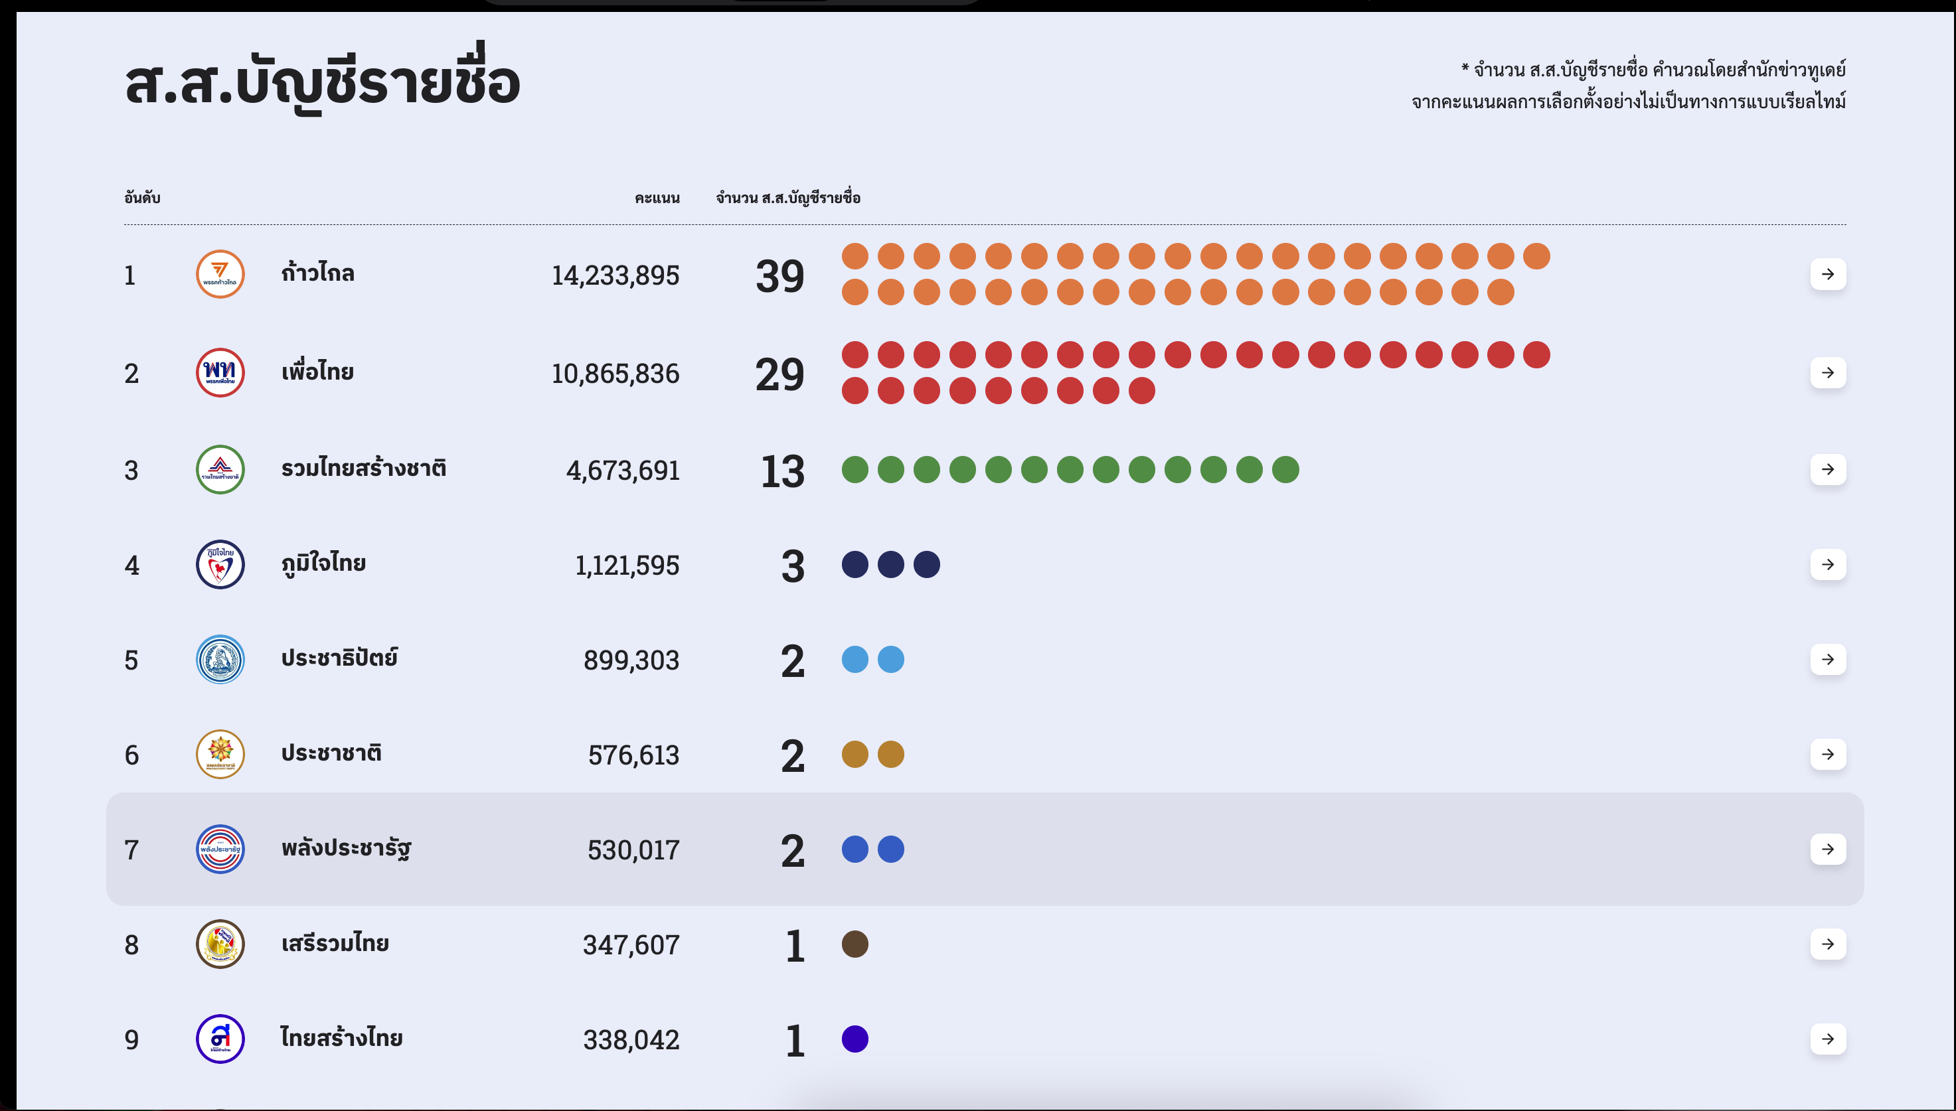The height and width of the screenshot is (1111, 1956).
Task: Click the ประชาธิปัตย์ party logo
Action: (x=220, y=659)
